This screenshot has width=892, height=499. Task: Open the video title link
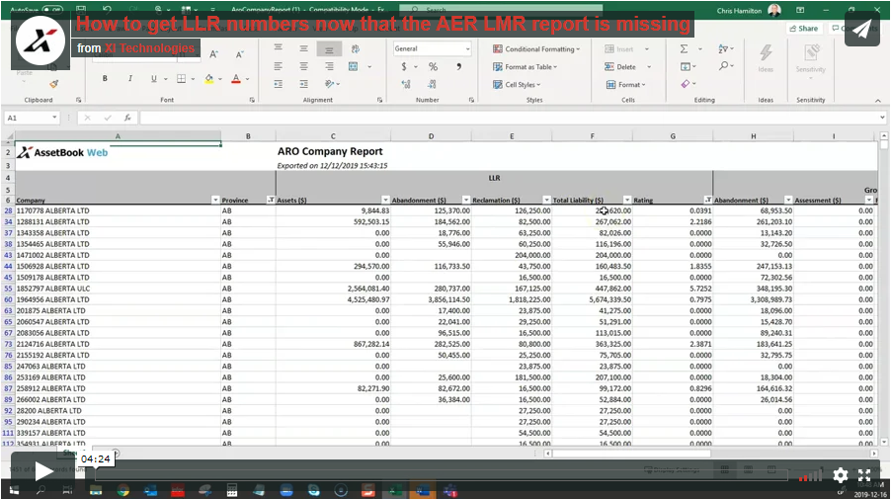(383, 24)
